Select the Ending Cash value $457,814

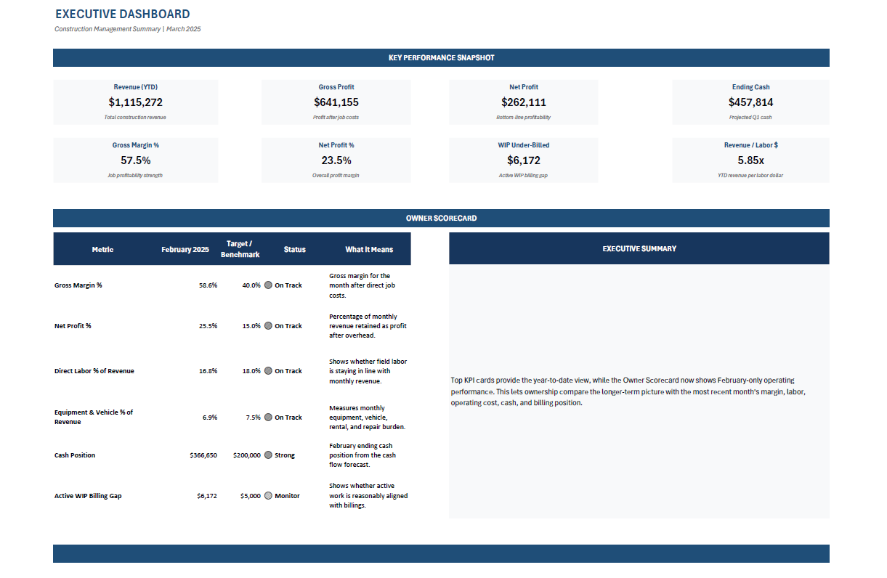coord(751,102)
